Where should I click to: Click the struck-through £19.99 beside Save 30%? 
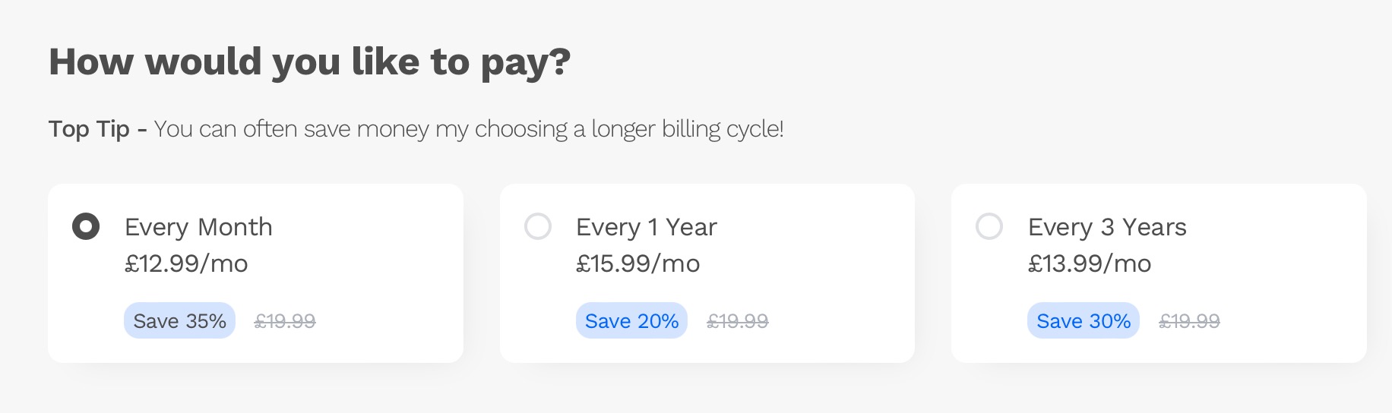[1189, 321]
